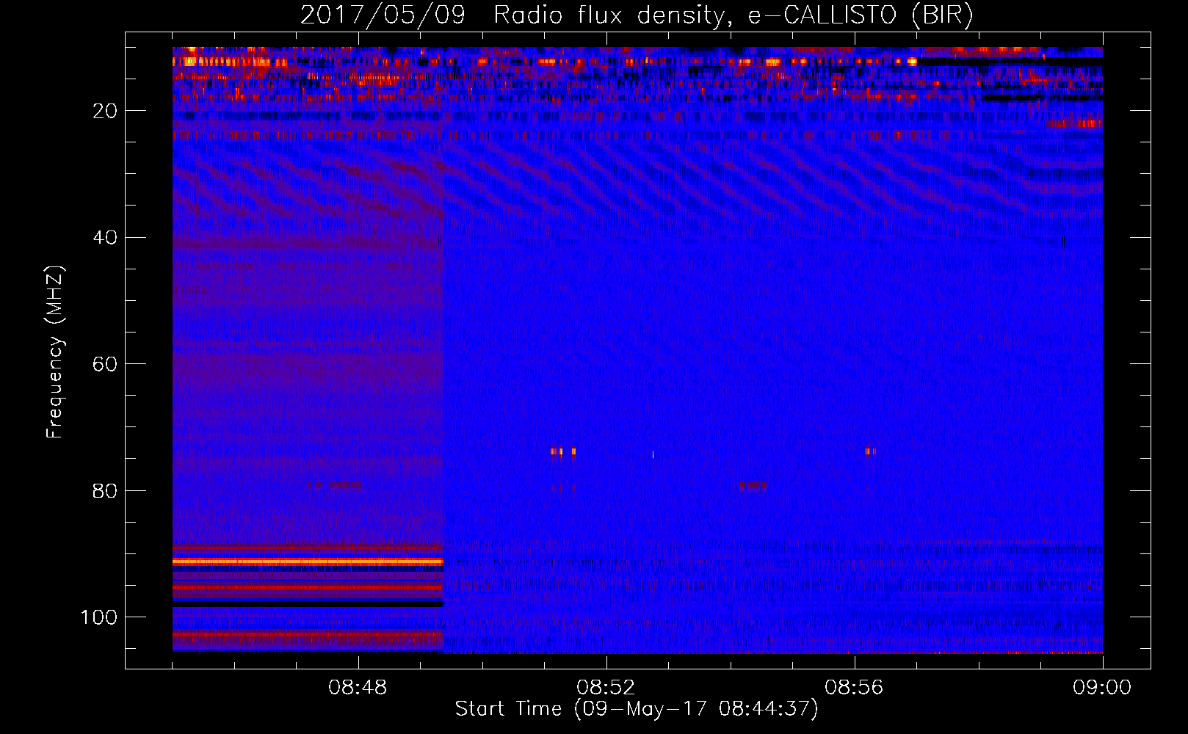Click the 08:52 time tick label
The image size is (1188, 734).
coord(606,688)
